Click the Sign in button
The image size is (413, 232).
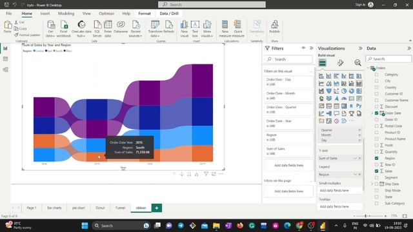(364, 5)
